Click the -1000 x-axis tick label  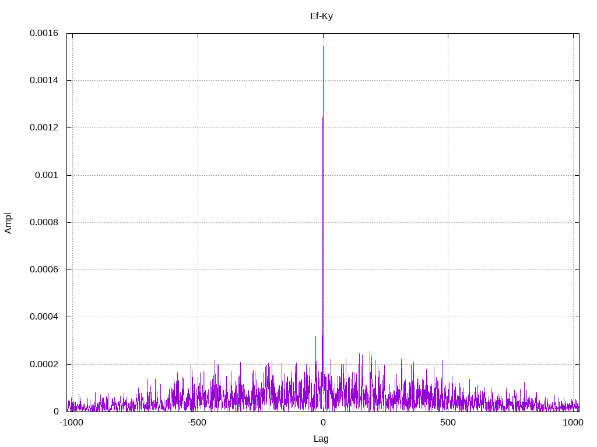[71, 423]
